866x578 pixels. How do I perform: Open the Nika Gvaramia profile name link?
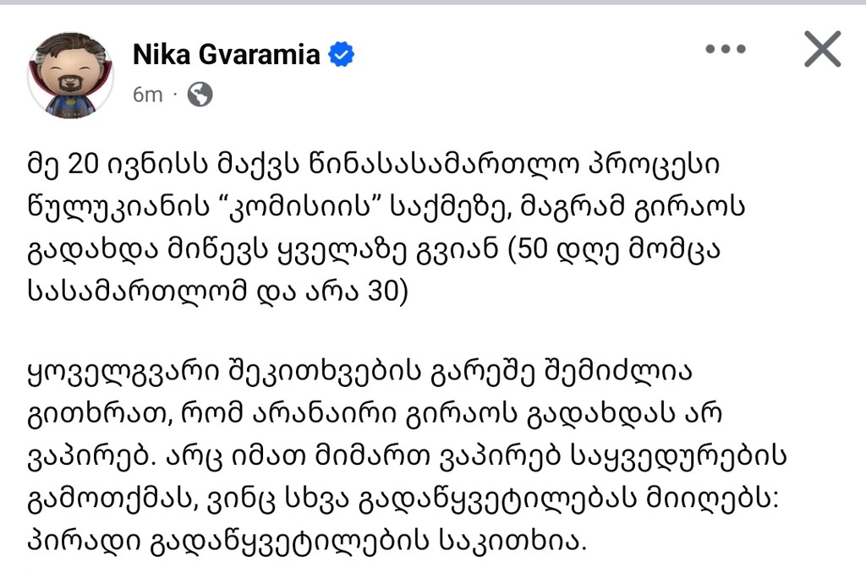[227, 55]
